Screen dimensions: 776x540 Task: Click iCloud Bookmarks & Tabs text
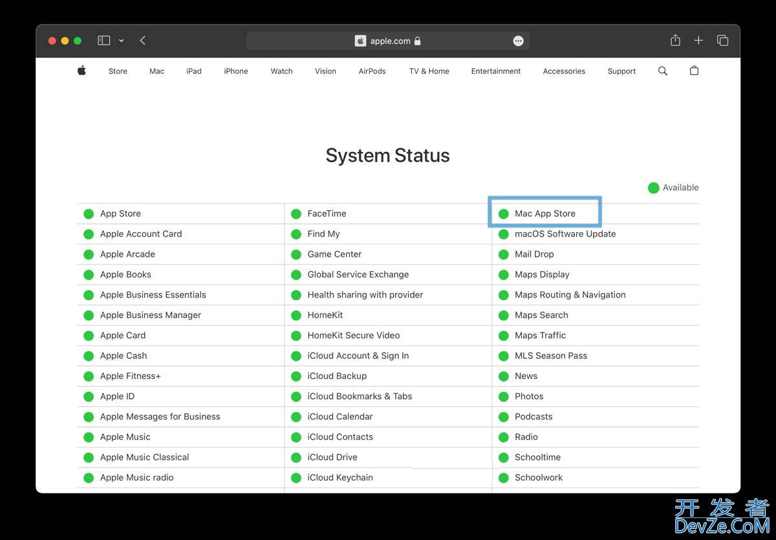click(360, 396)
